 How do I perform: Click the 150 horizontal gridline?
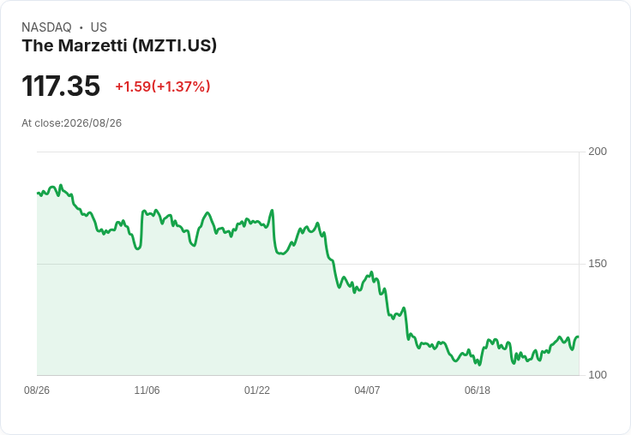[309, 264]
